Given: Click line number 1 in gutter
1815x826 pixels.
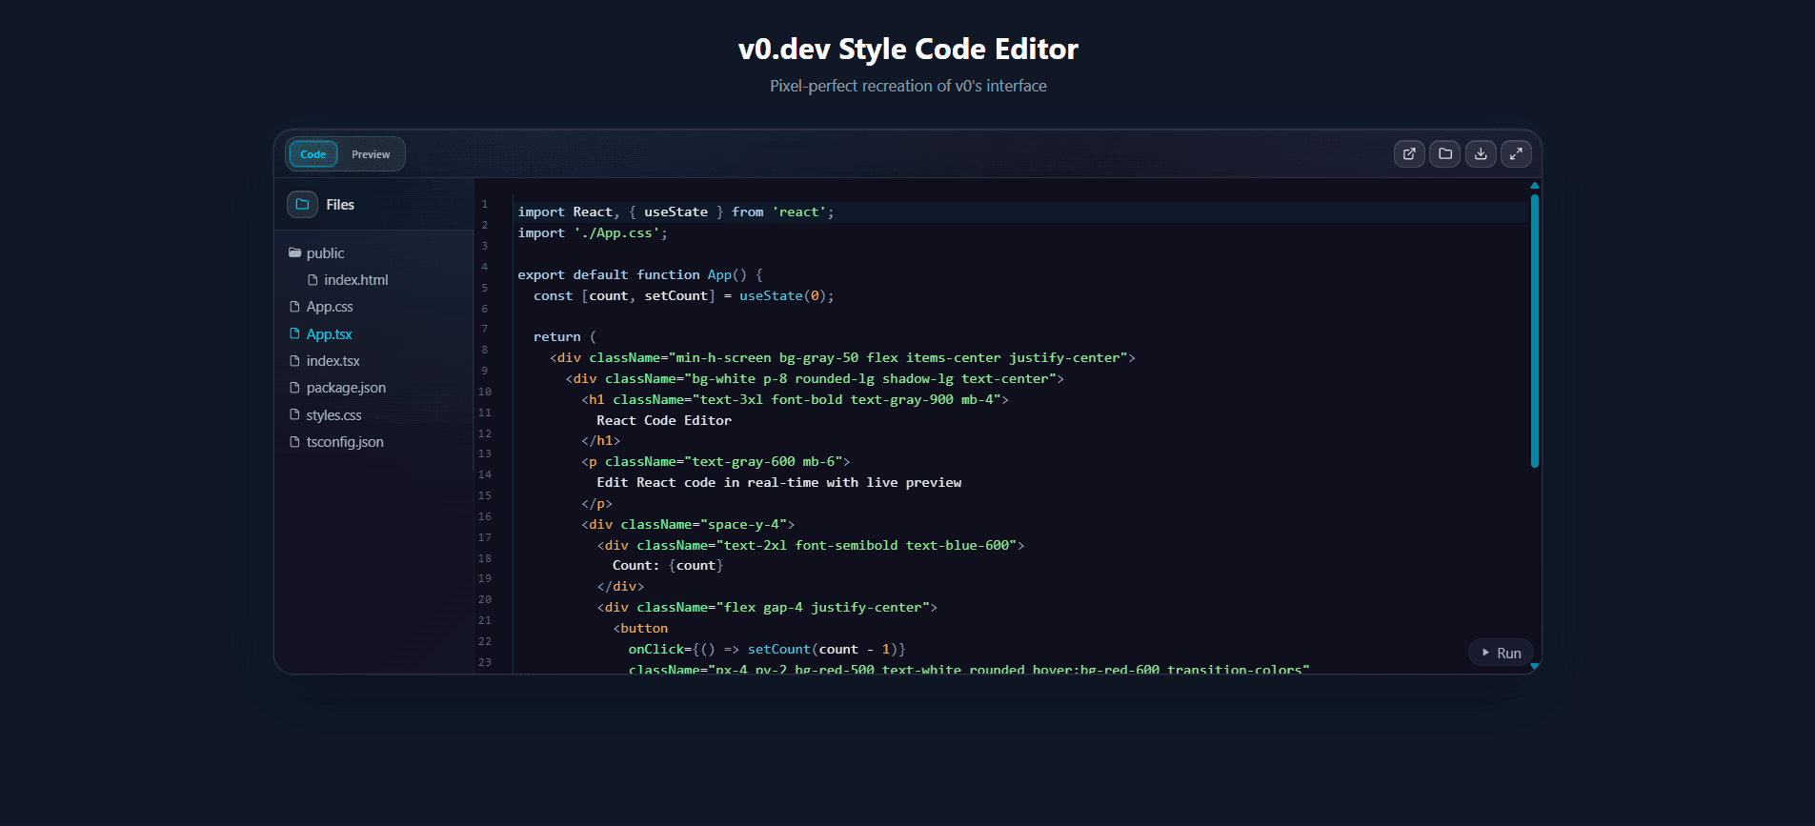Looking at the screenshot, I should pyautogui.click(x=484, y=204).
